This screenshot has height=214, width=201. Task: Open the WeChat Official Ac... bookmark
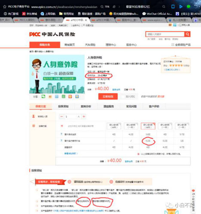pyautogui.click(x=157, y=14)
